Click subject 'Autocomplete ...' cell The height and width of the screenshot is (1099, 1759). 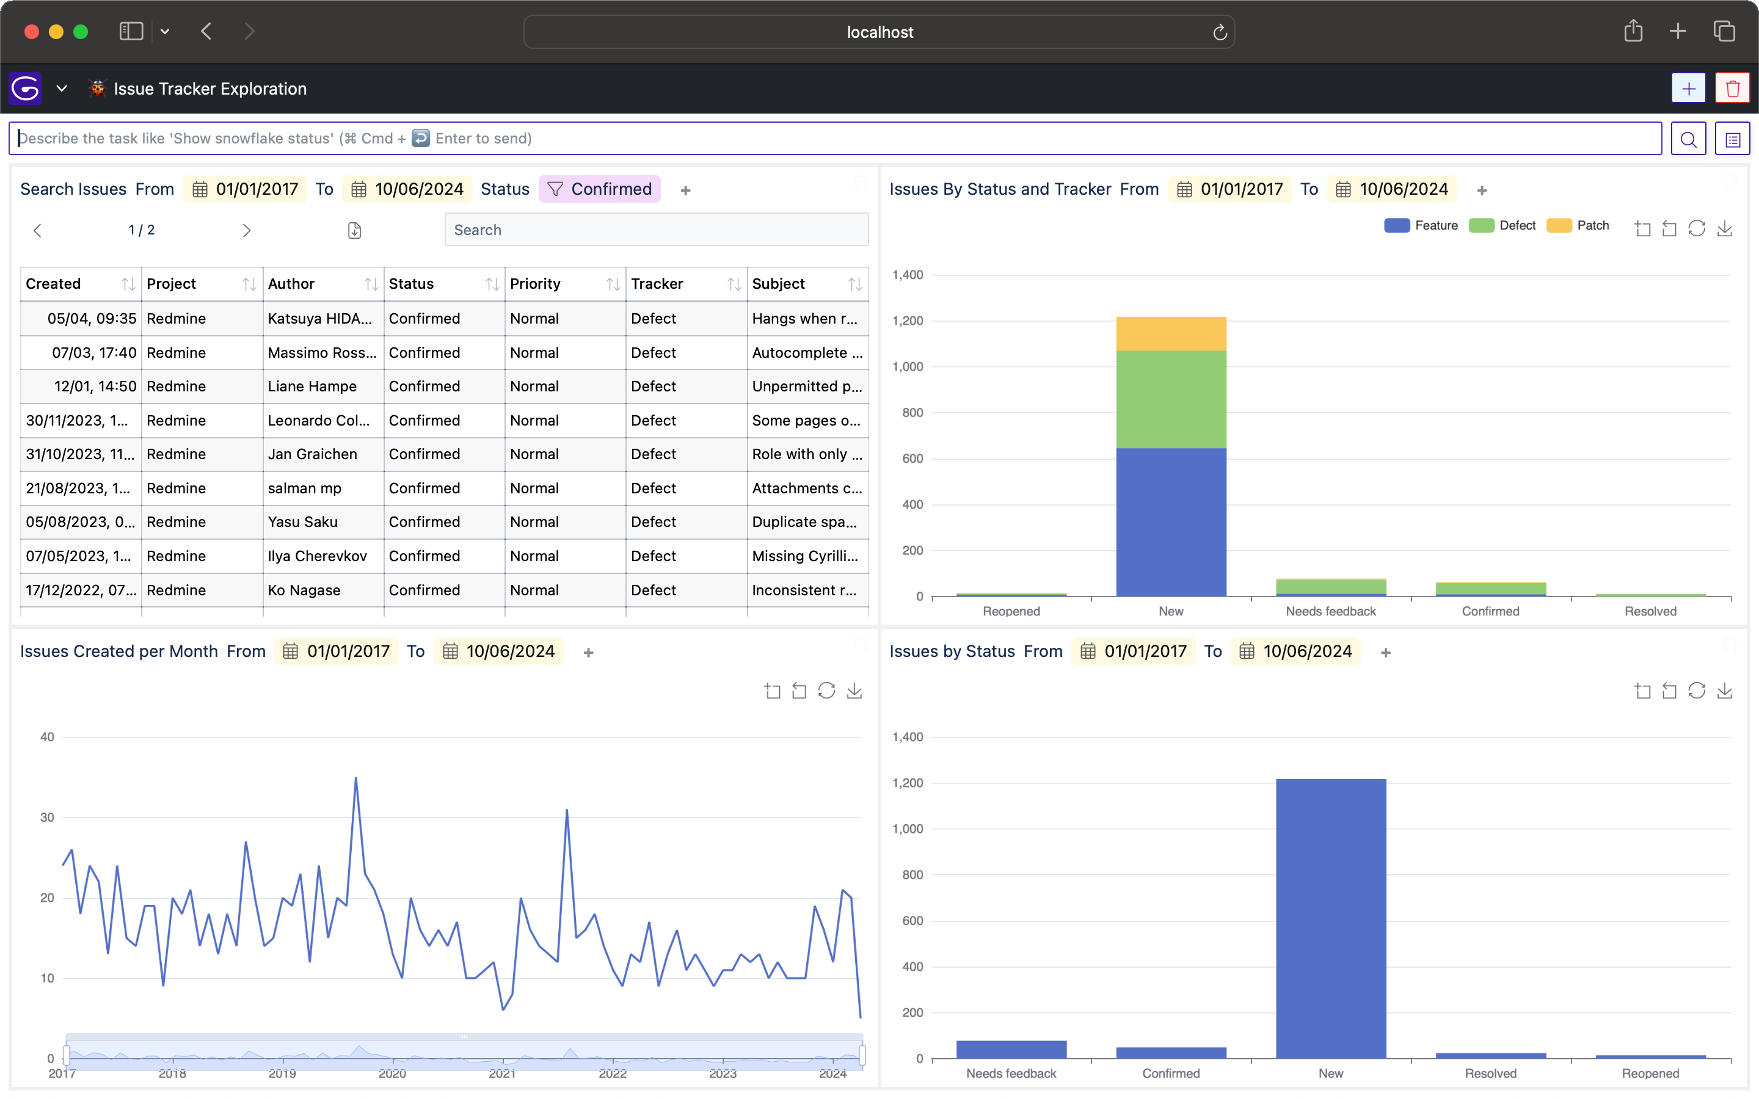point(807,352)
